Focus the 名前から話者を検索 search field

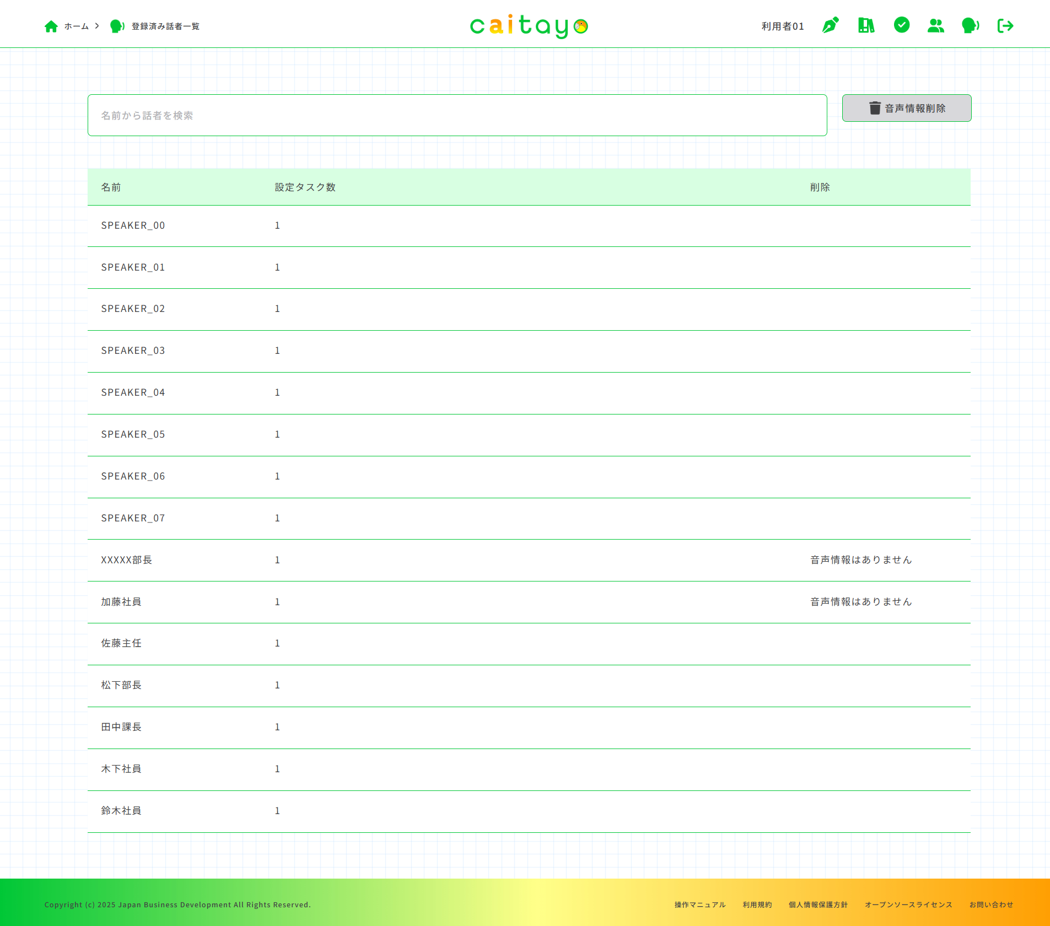click(457, 115)
